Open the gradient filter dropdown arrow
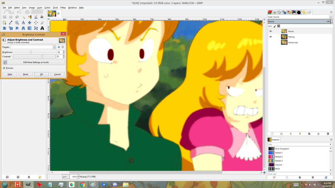The image size is (335, 188). 330,144
